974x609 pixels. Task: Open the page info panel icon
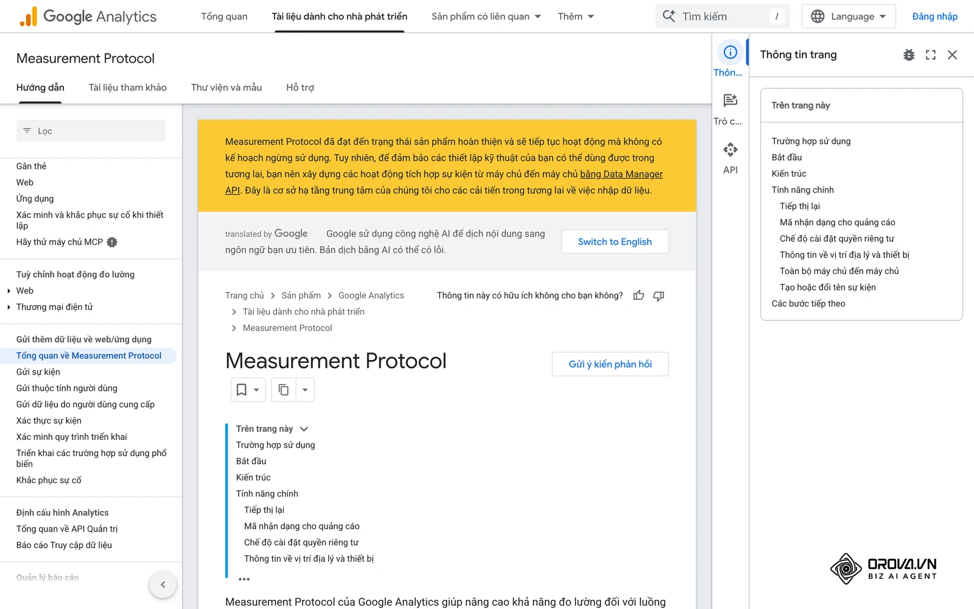point(730,52)
